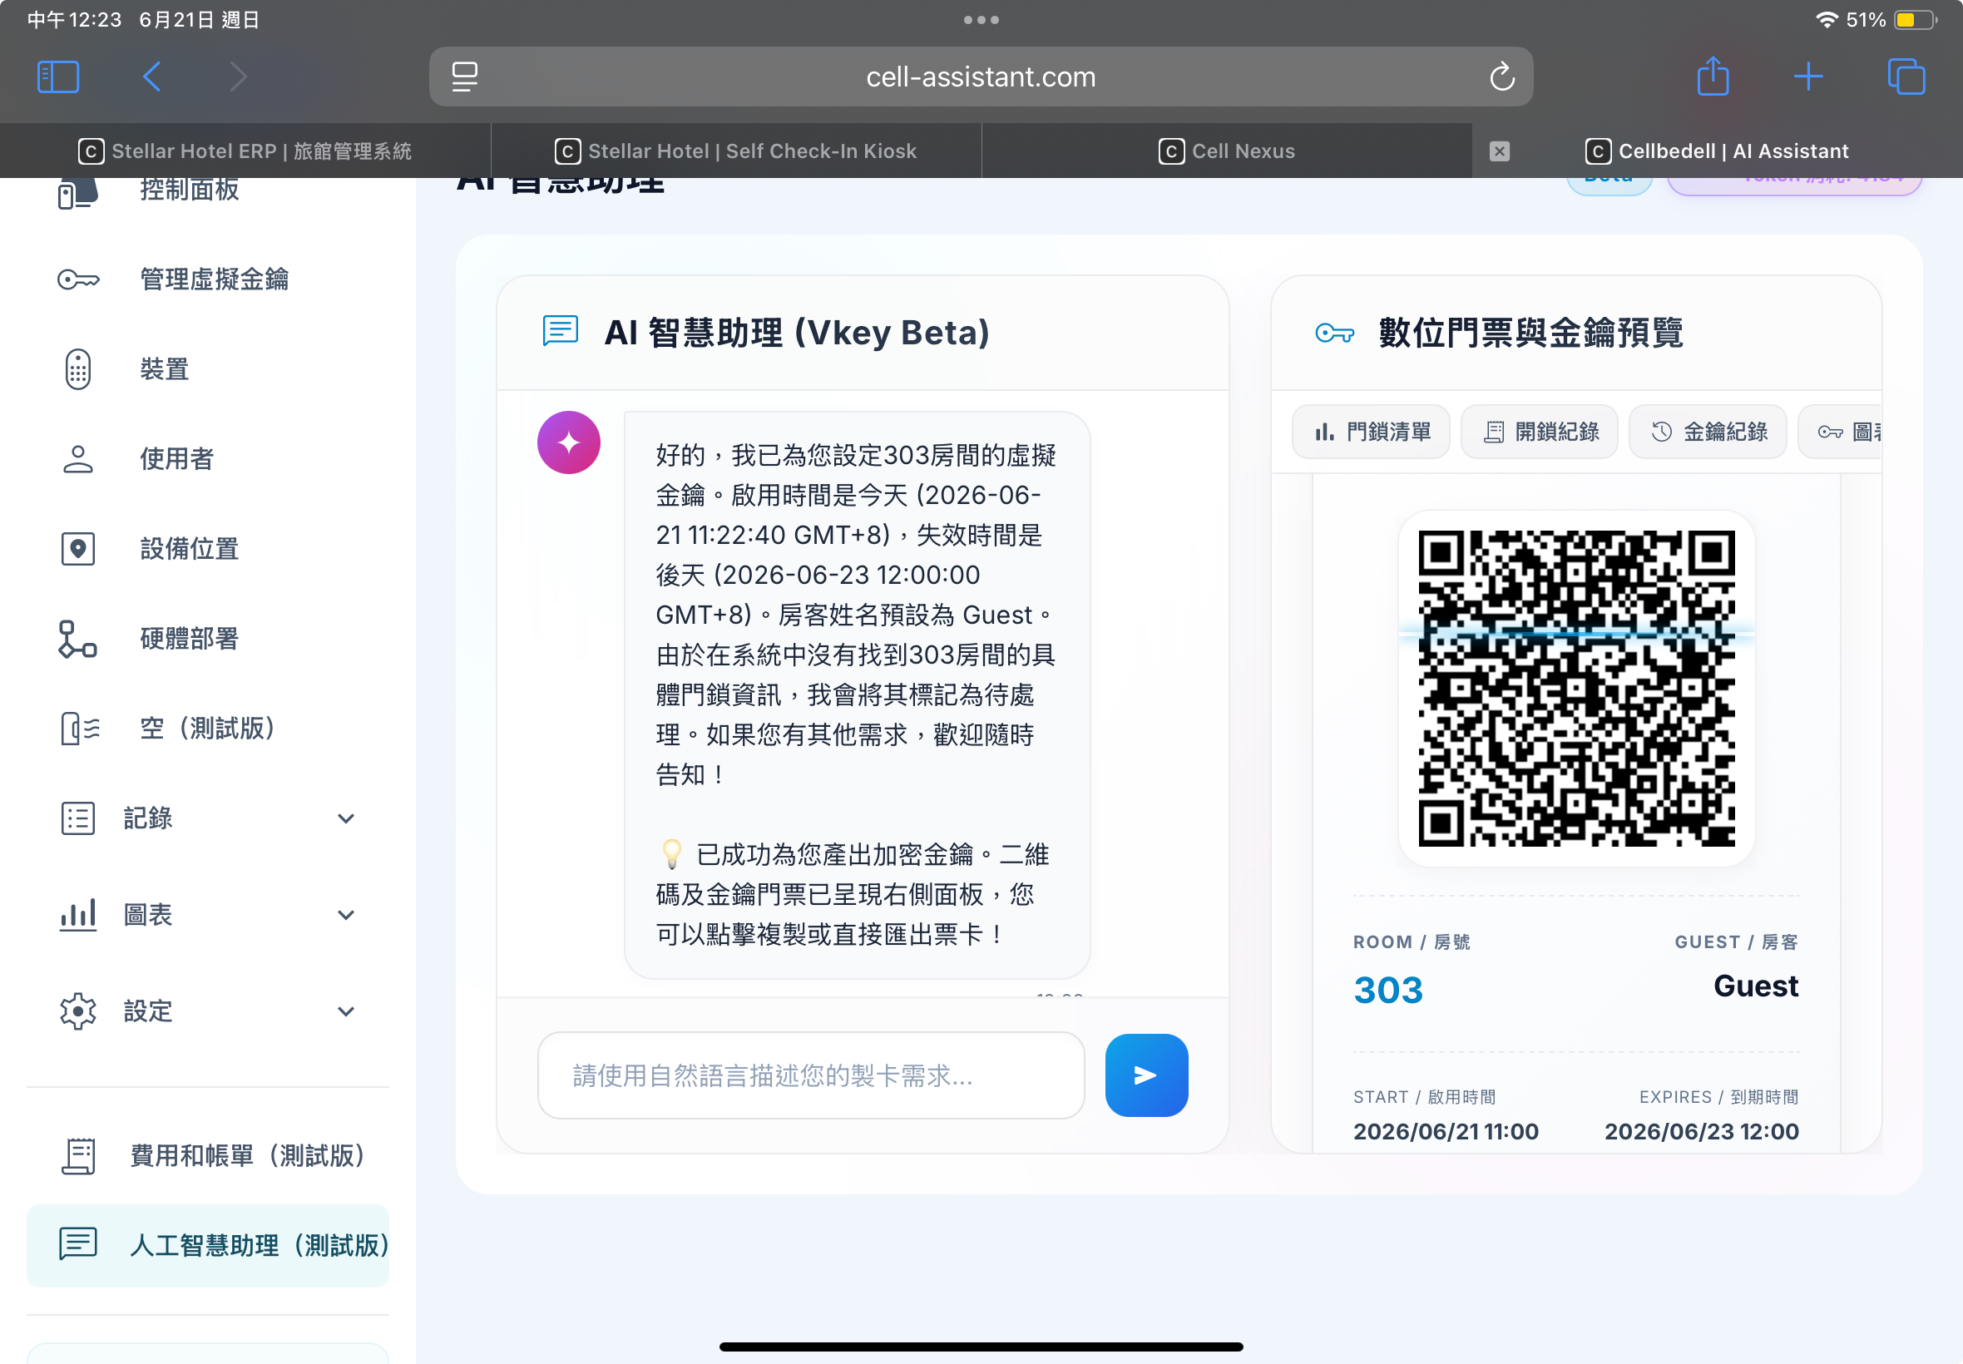Click room number 303 on the ticket

click(1388, 990)
